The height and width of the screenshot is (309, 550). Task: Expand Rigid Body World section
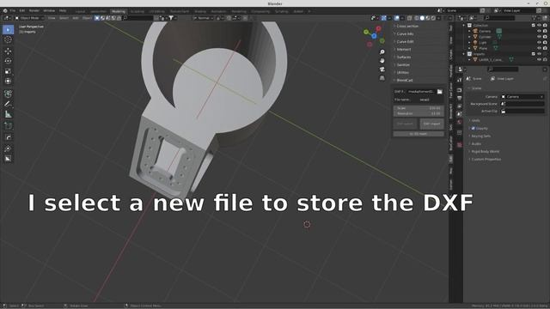click(485, 151)
